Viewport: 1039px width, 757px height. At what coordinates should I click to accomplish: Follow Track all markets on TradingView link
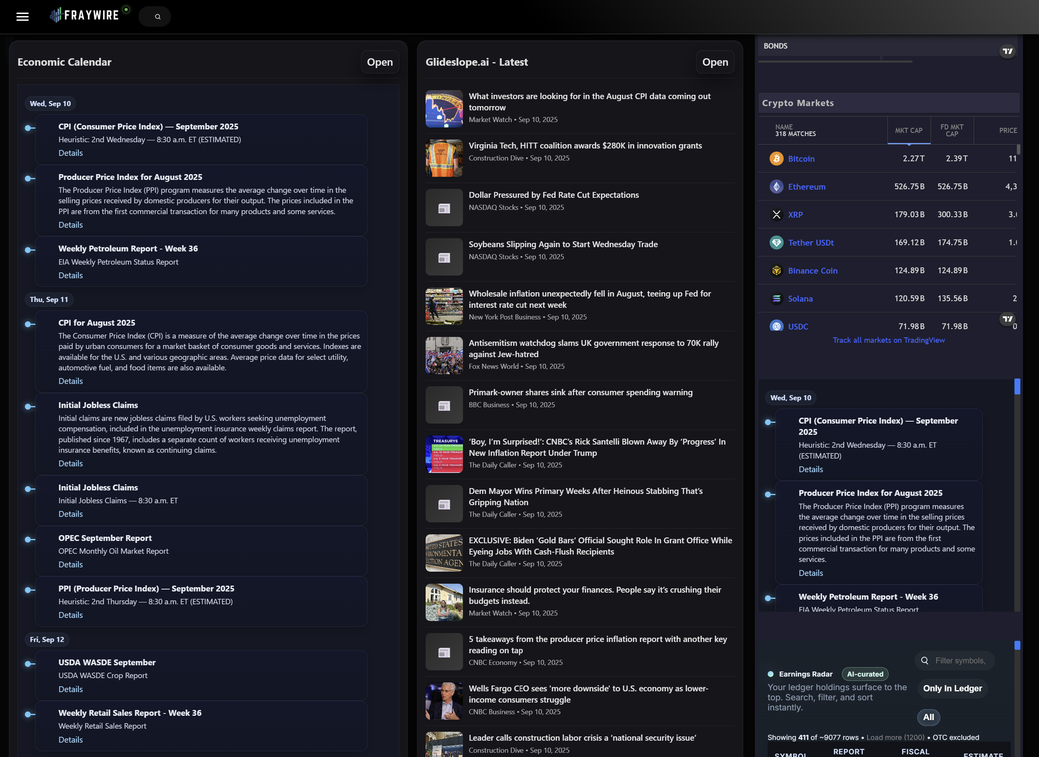point(888,340)
